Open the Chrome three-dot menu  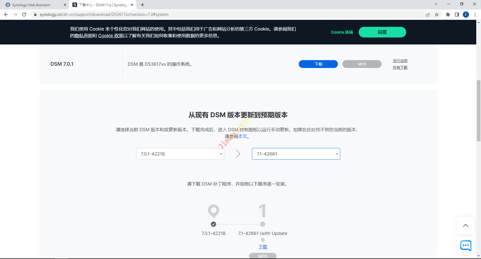[475, 15]
